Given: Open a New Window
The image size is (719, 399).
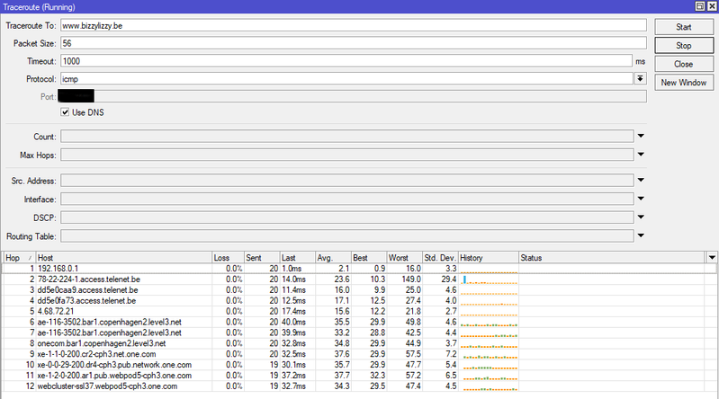Looking at the screenshot, I should 684,83.
